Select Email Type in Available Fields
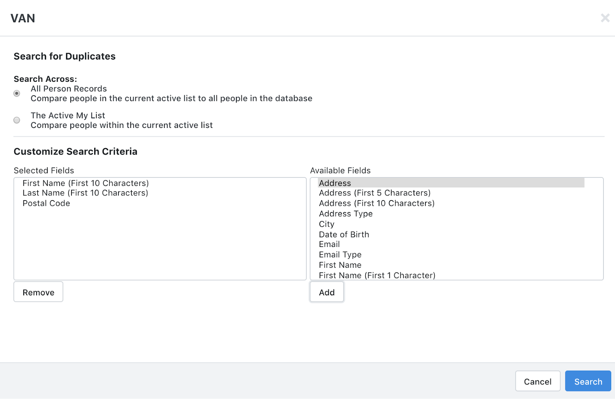The width and height of the screenshot is (615, 401). [x=340, y=255]
